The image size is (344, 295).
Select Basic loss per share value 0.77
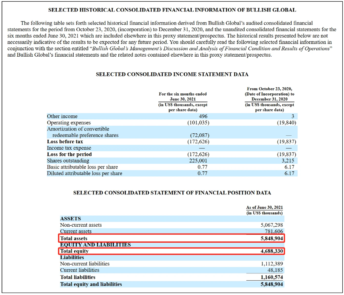click(202, 167)
